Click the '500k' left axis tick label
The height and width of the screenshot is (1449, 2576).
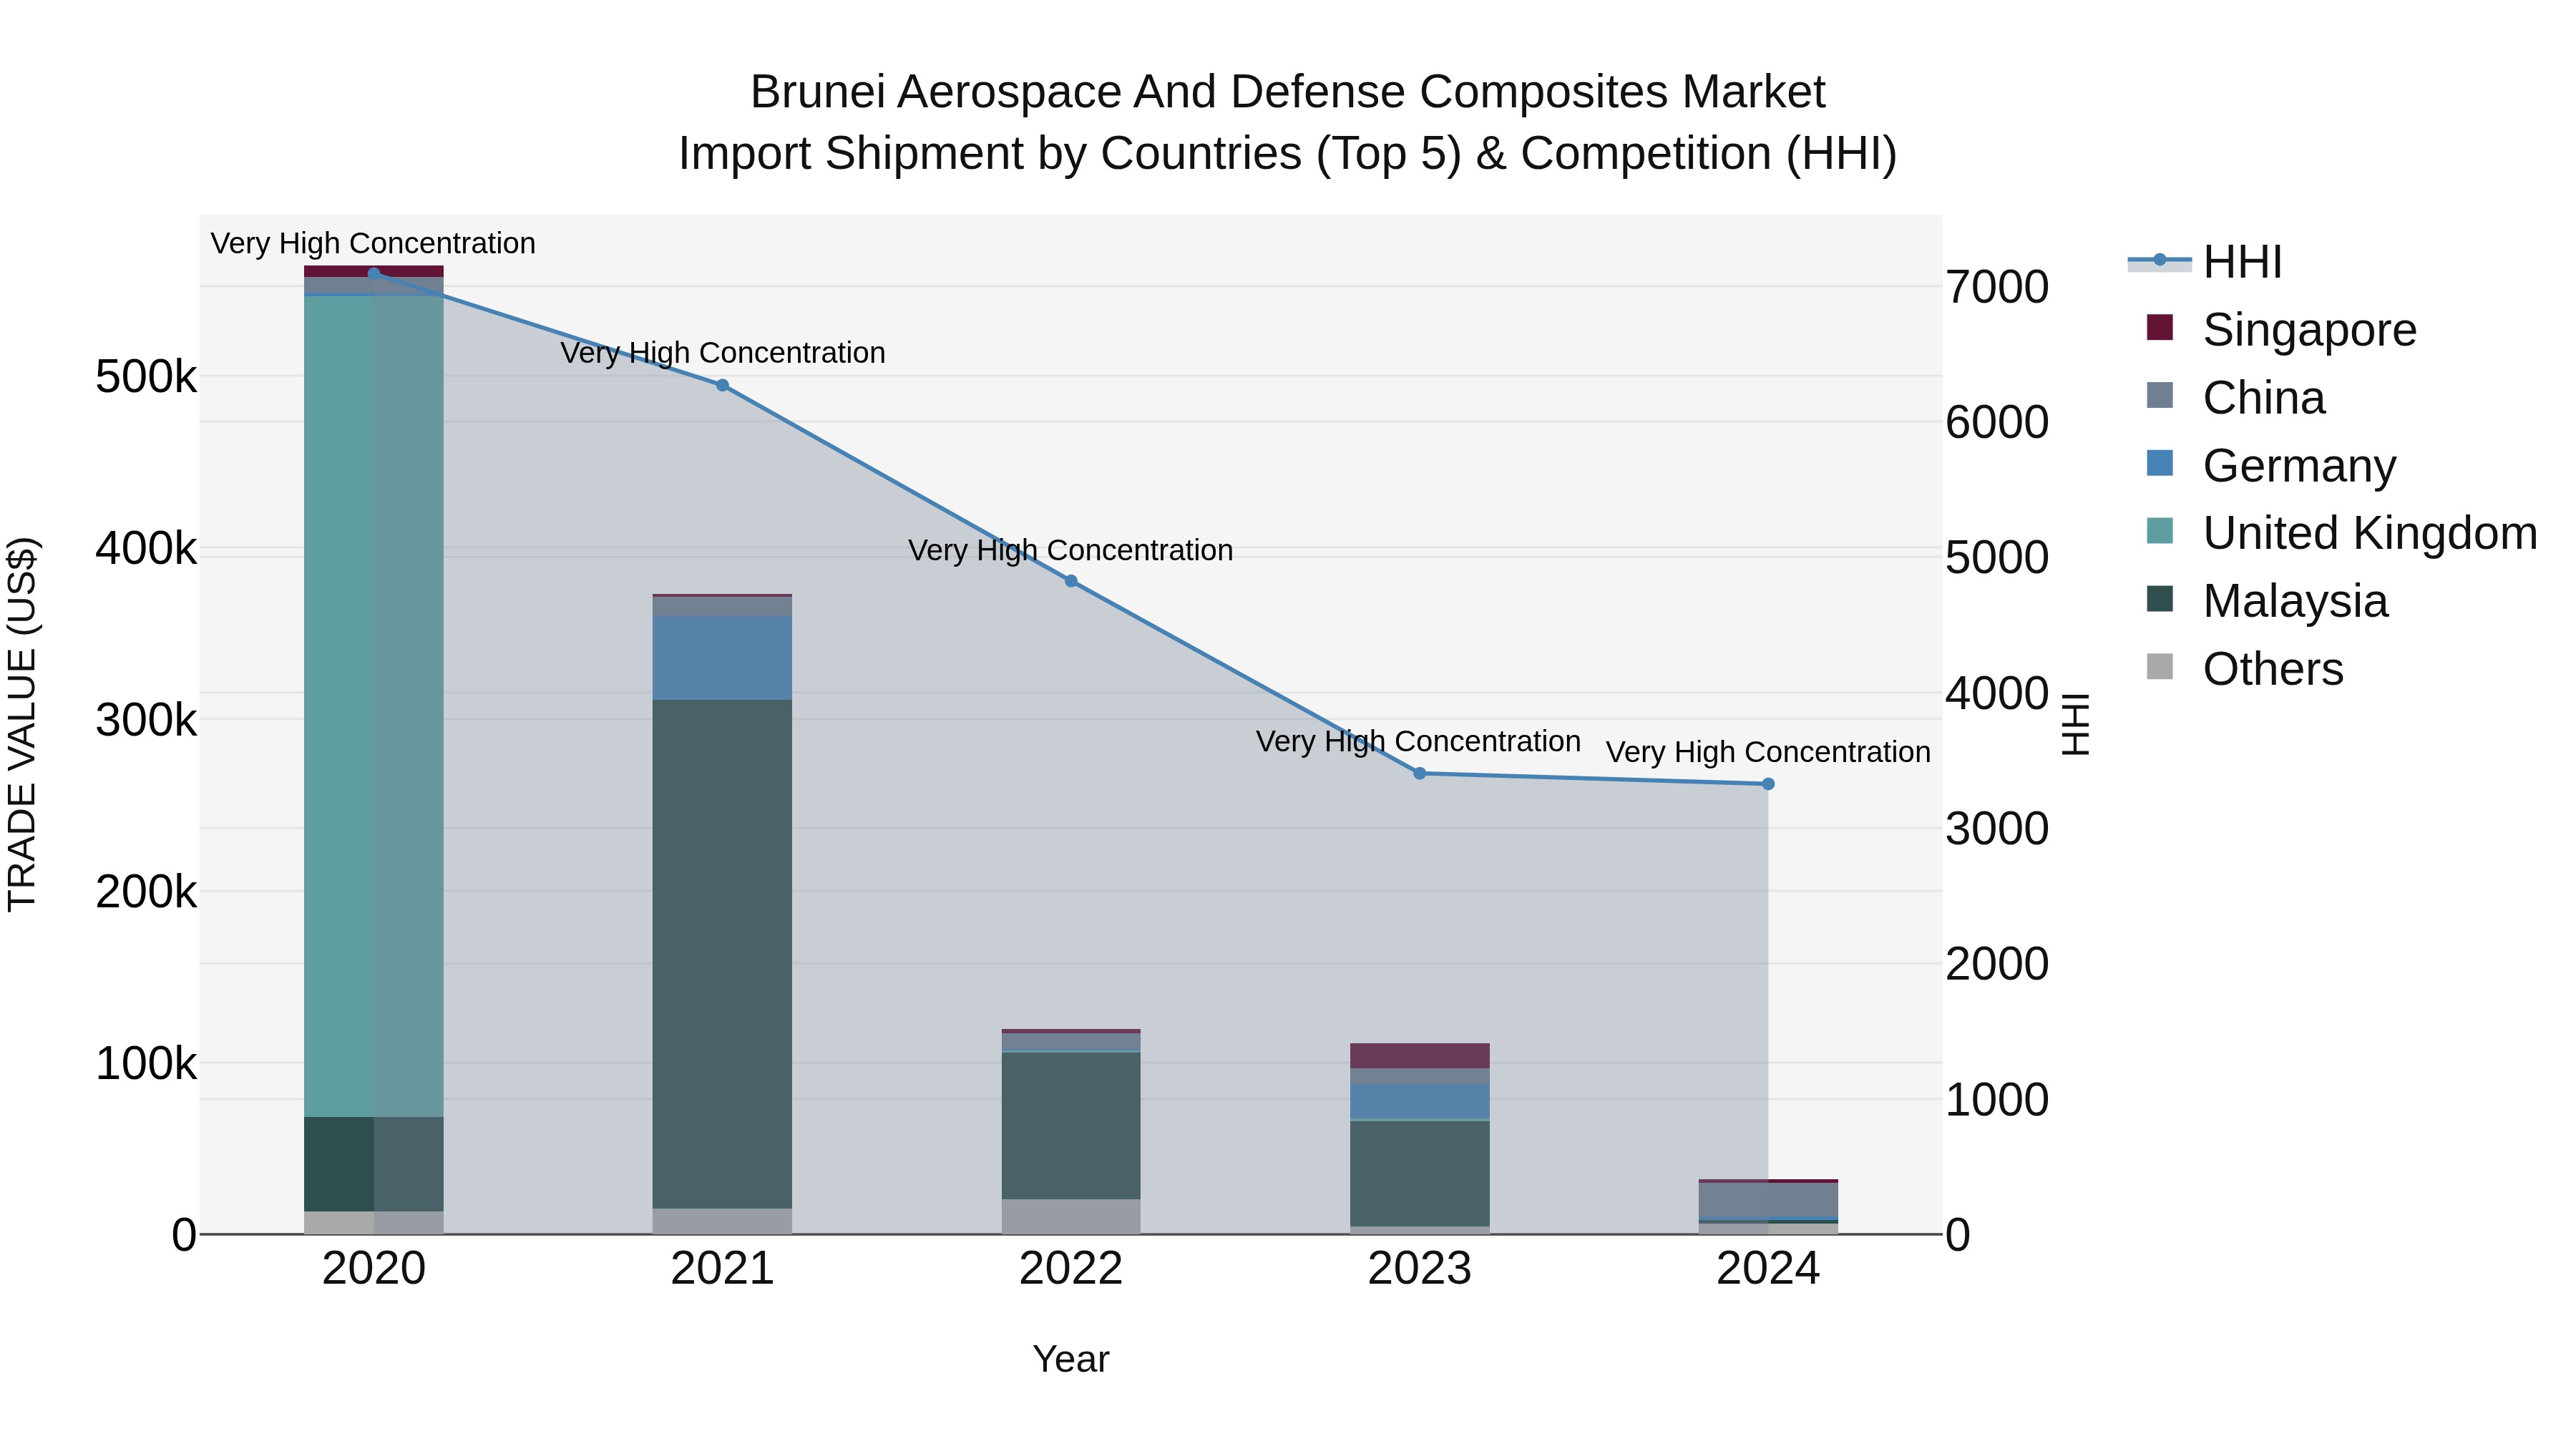pyautogui.click(x=146, y=377)
